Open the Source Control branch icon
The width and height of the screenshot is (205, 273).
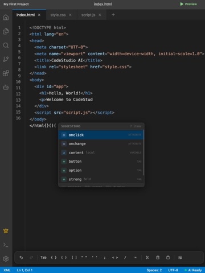6,59
